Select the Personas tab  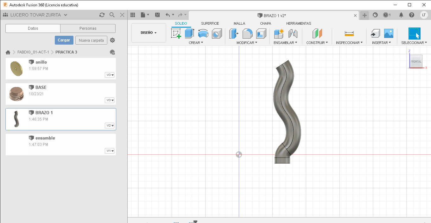(88, 28)
